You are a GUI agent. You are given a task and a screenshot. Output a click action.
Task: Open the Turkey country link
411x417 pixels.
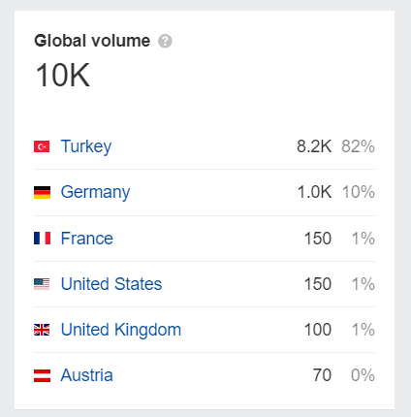(x=86, y=147)
